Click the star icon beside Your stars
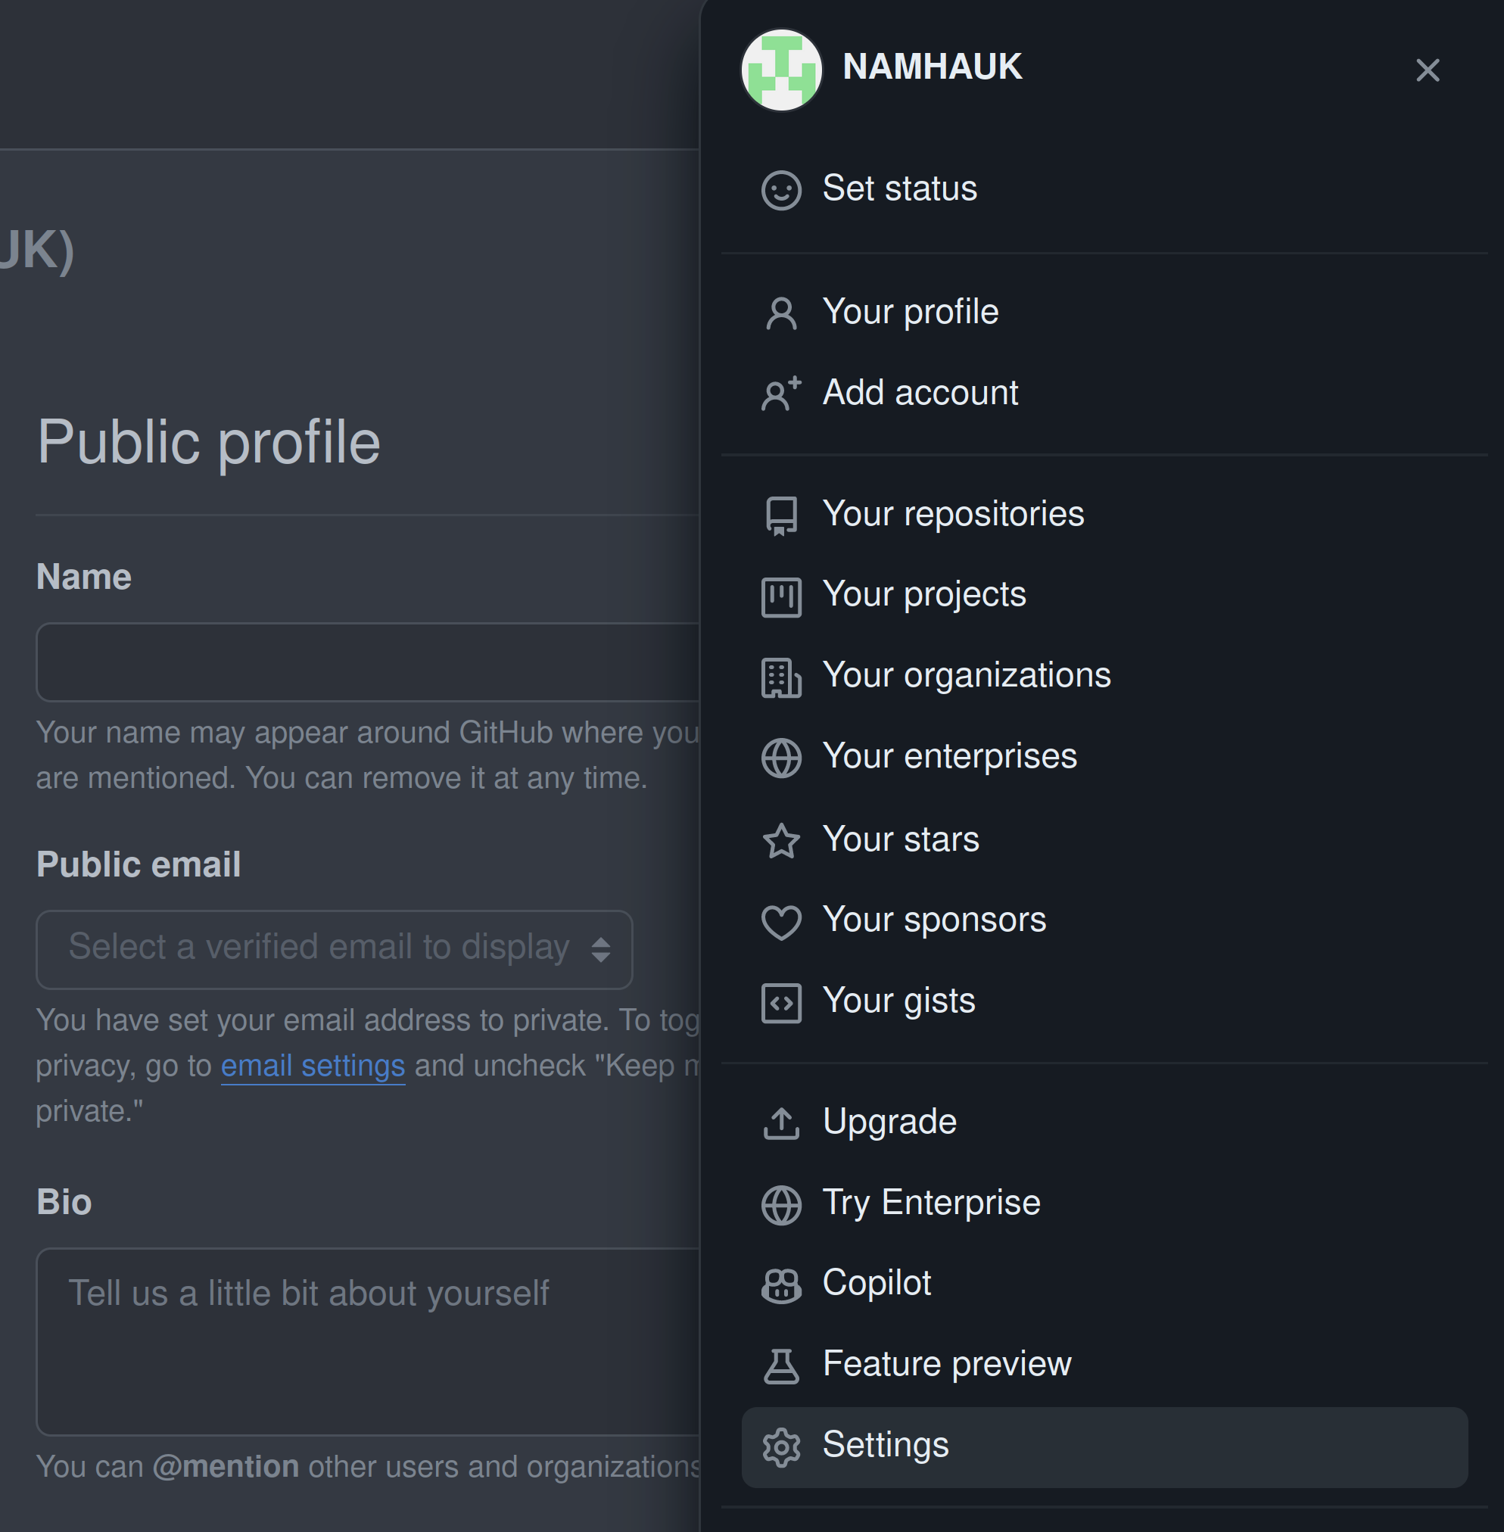 click(781, 841)
